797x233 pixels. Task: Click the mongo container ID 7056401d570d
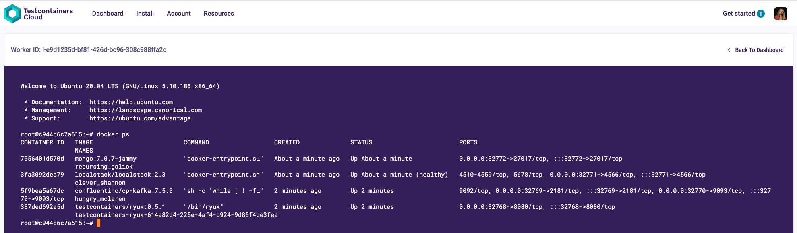[42, 159]
